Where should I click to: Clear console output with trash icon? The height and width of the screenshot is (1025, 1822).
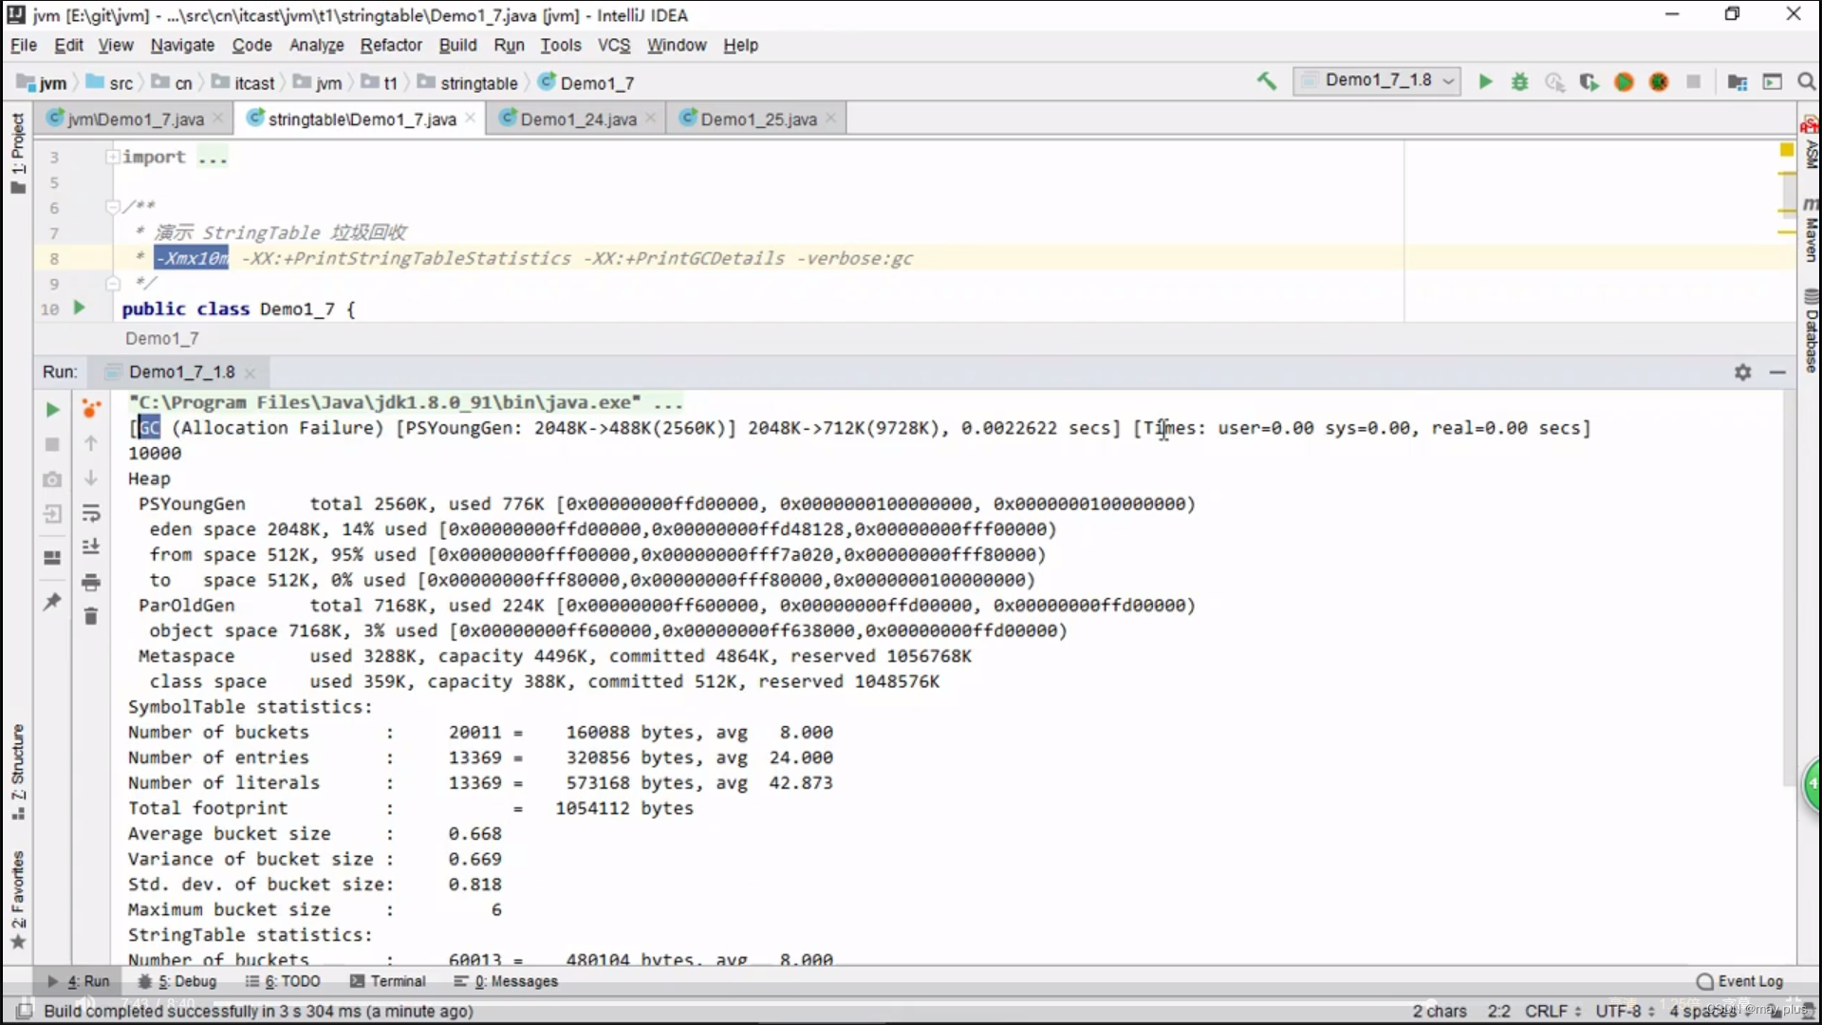(x=91, y=617)
